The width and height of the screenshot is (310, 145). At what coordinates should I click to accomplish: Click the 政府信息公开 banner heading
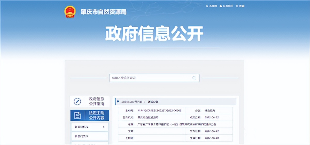pos(154,34)
